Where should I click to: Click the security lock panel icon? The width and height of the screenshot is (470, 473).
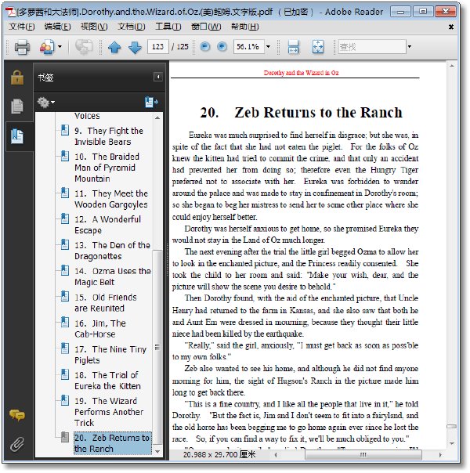tap(17, 78)
